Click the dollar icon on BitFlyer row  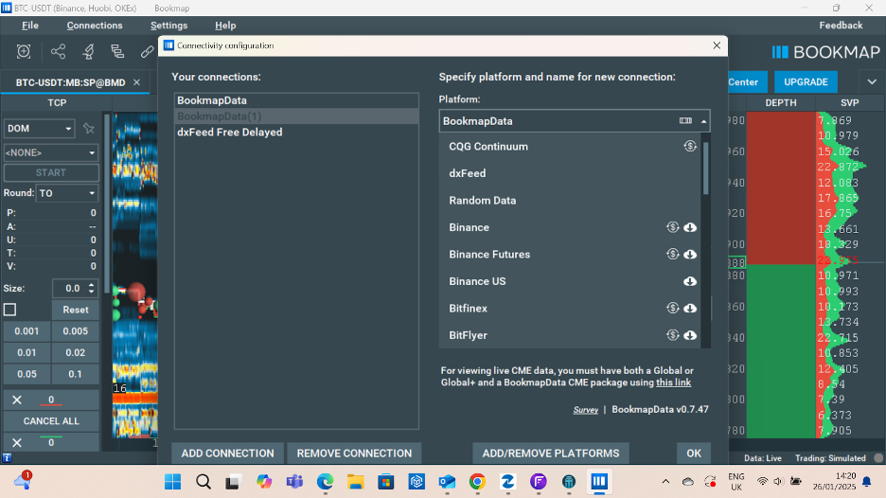[x=672, y=335]
